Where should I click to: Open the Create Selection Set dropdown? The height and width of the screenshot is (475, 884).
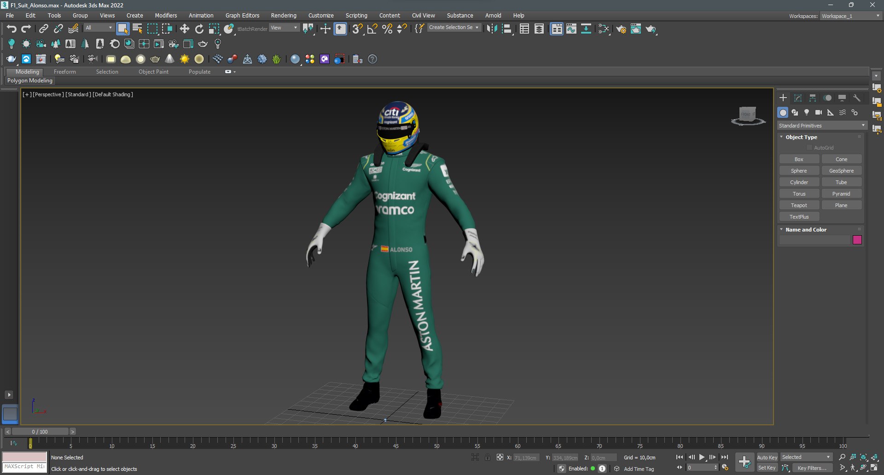pos(454,28)
